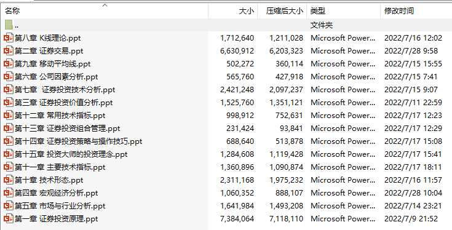
Task: Click the PowerPoint icon of 第十一章 主要技术指标.ppt
Action: click(9, 167)
